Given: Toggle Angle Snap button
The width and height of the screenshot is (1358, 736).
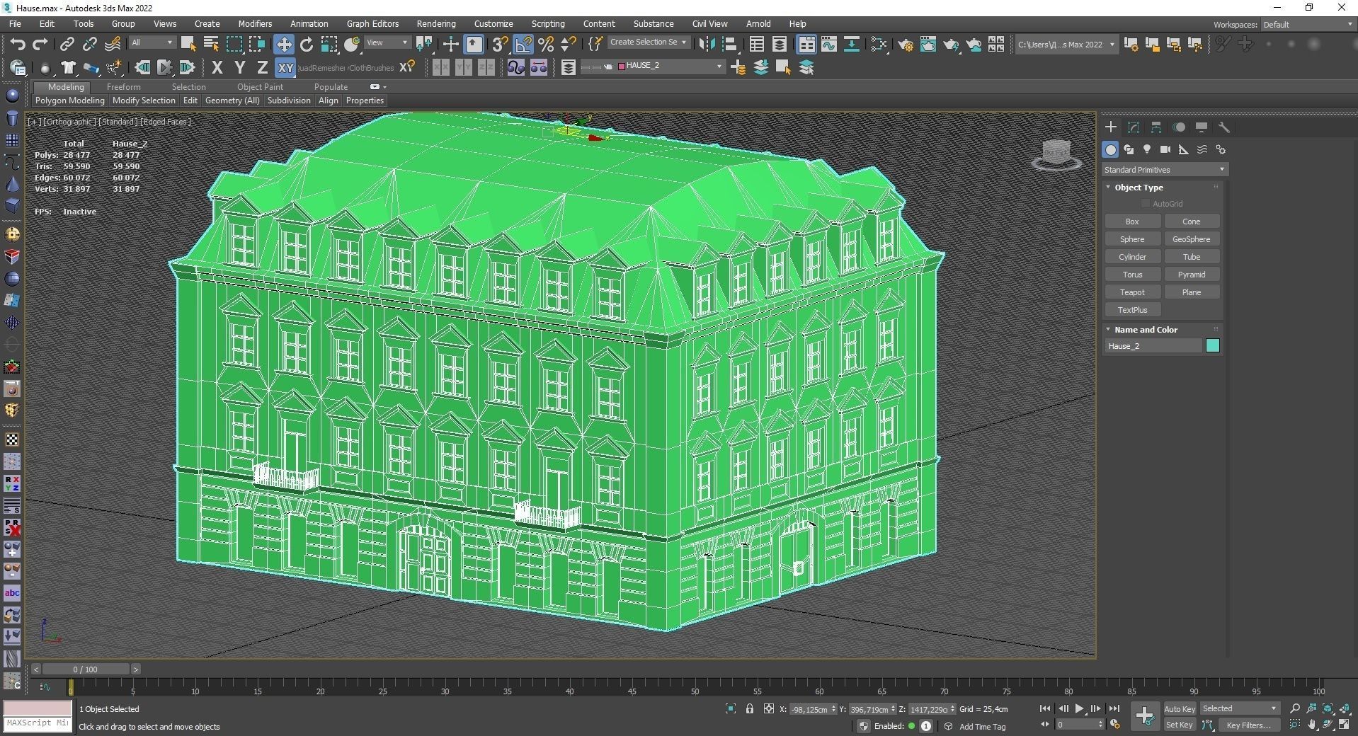Looking at the screenshot, I should [x=523, y=44].
